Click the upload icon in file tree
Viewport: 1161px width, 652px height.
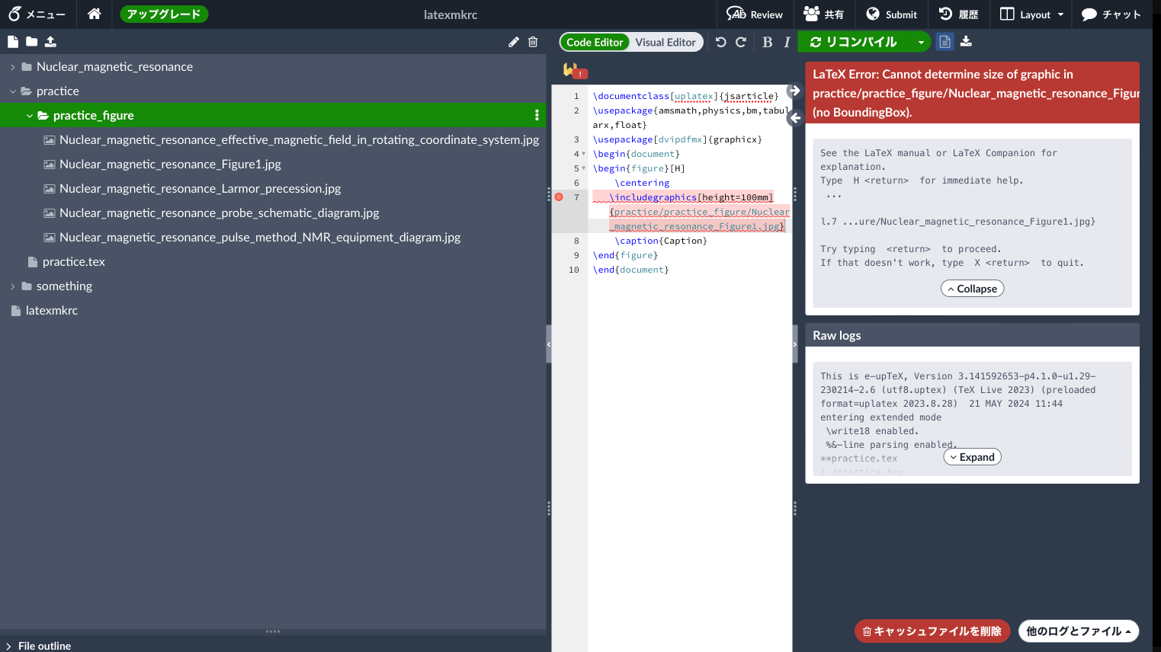pyautogui.click(x=50, y=42)
